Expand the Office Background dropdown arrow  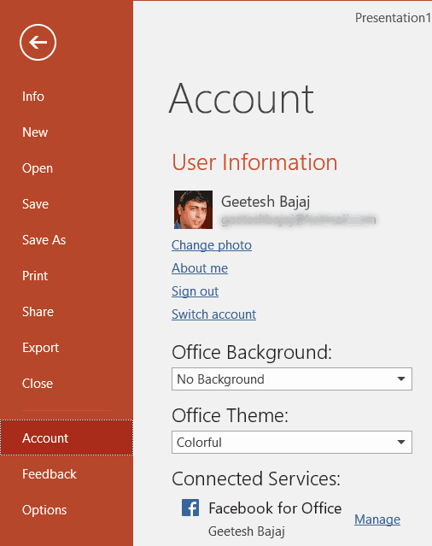click(x=401, y=379)
